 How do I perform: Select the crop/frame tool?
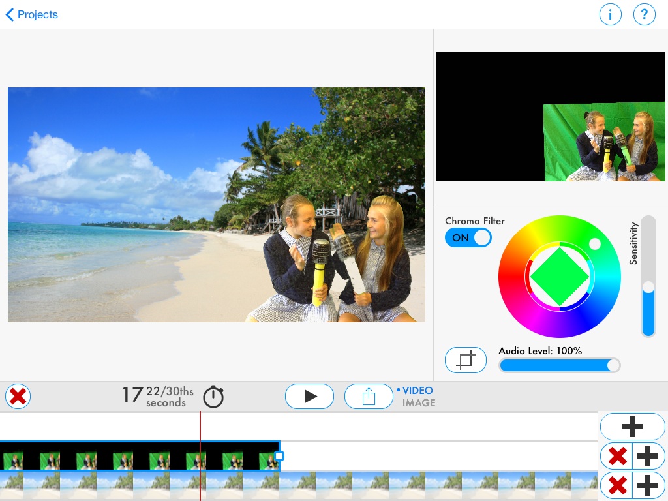pyautogui.click(x=466, y=359)
